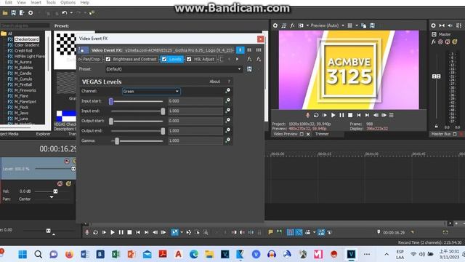Stop playback in Video Preview transport

350,115
